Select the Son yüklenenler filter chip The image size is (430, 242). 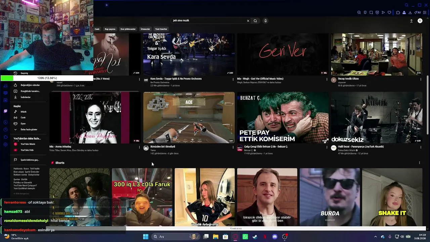[x=128, y=29]
